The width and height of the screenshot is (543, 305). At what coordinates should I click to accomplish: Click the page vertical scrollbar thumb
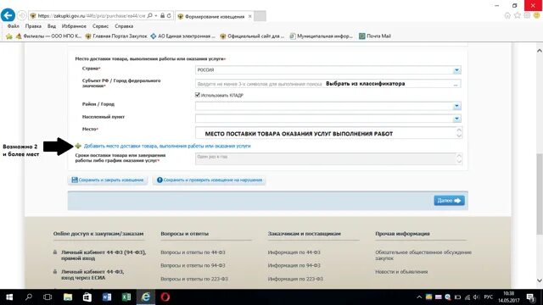[x=540, y=194]
